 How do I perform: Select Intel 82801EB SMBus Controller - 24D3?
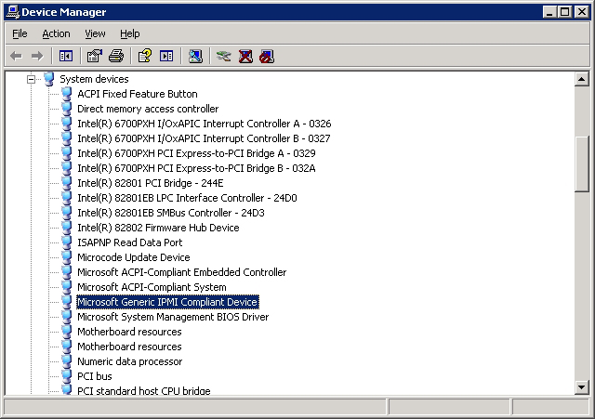171,213
